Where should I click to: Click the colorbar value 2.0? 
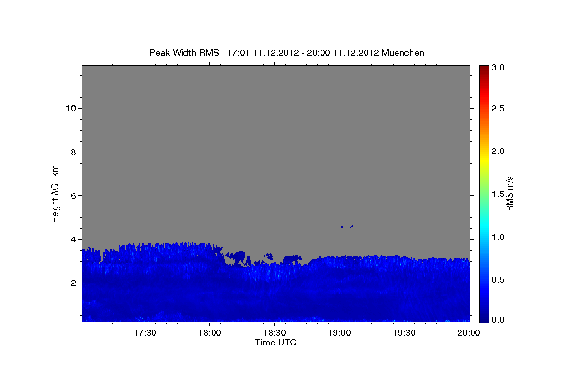[499, 151]
